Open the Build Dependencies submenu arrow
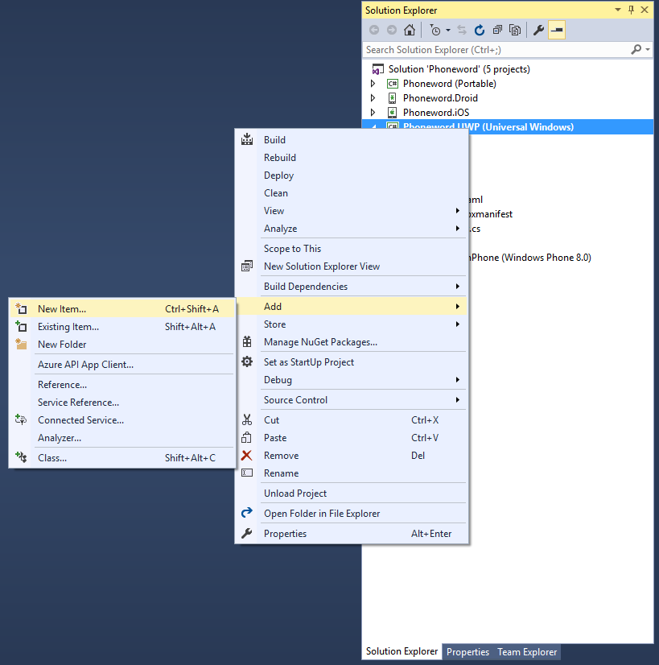The height and width of the screenshot is (665, 659). tap(458, 287)
